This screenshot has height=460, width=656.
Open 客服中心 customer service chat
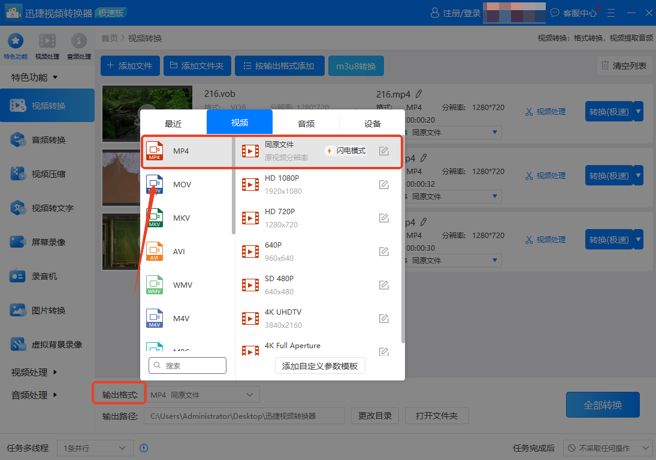[x=574, y=13]
